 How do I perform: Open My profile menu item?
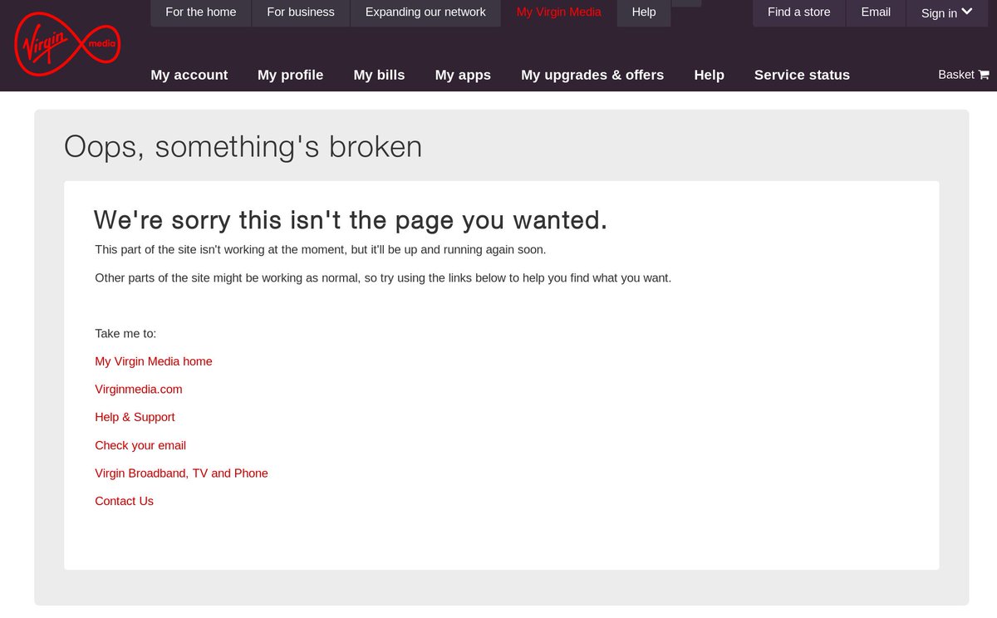(291, 75)
